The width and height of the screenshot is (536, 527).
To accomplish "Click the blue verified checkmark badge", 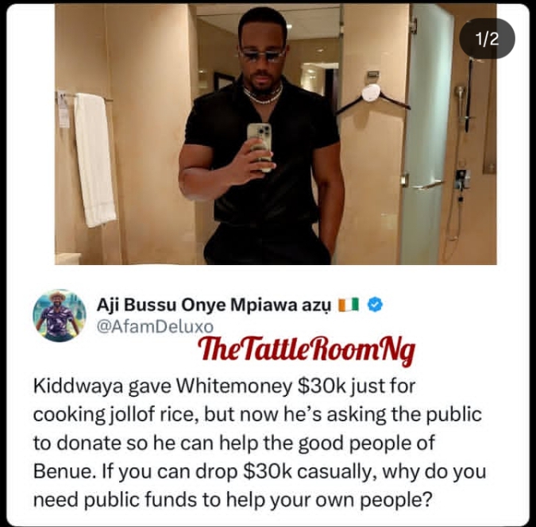I will [x=375, y=305].
